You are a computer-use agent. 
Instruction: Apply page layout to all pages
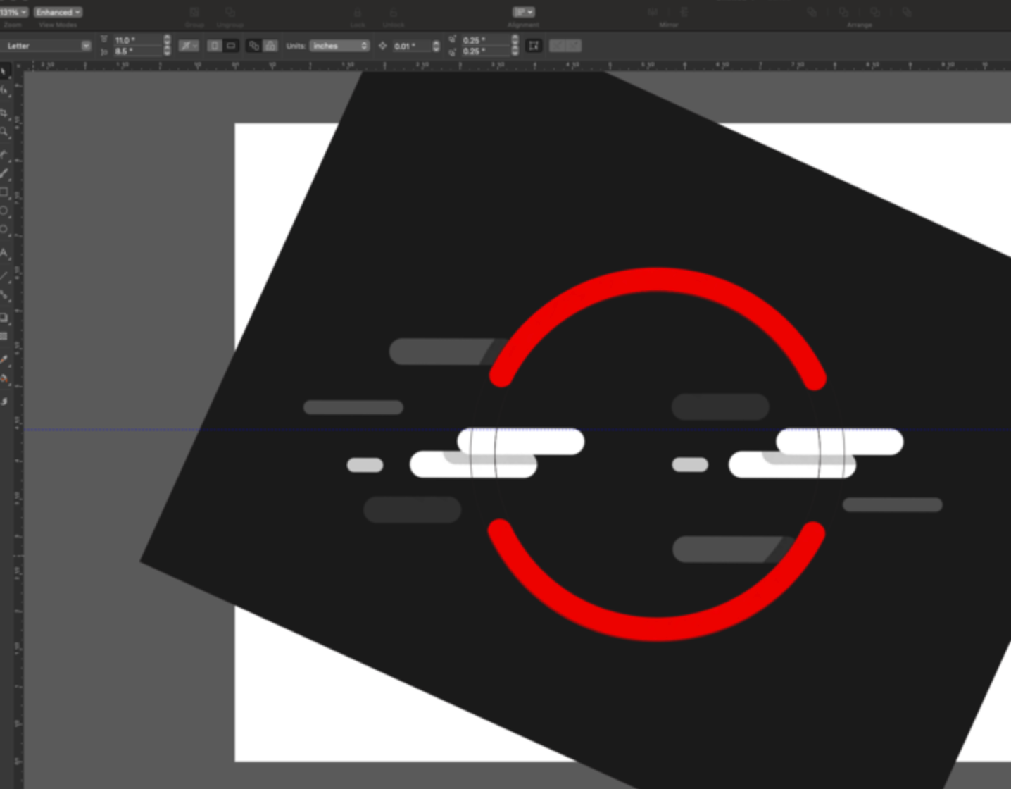[254, 46]
